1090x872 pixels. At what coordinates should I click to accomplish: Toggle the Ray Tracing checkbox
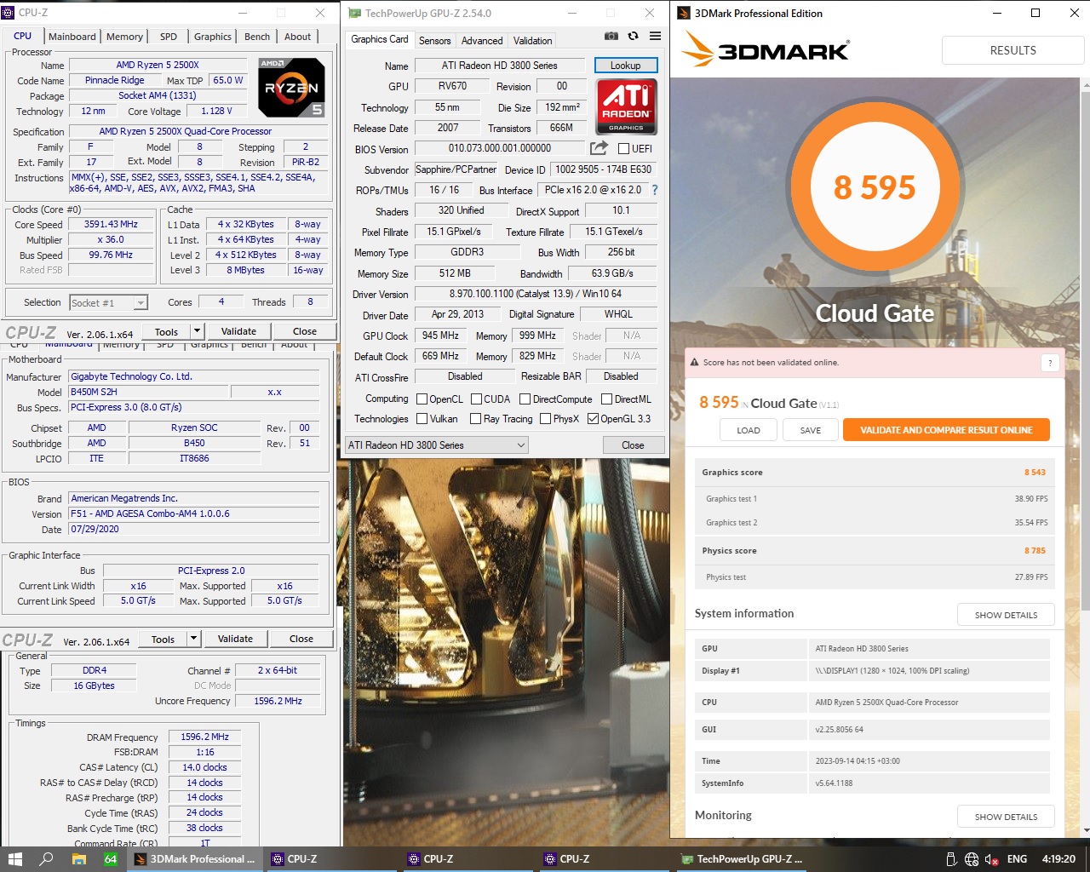point(475,418)
